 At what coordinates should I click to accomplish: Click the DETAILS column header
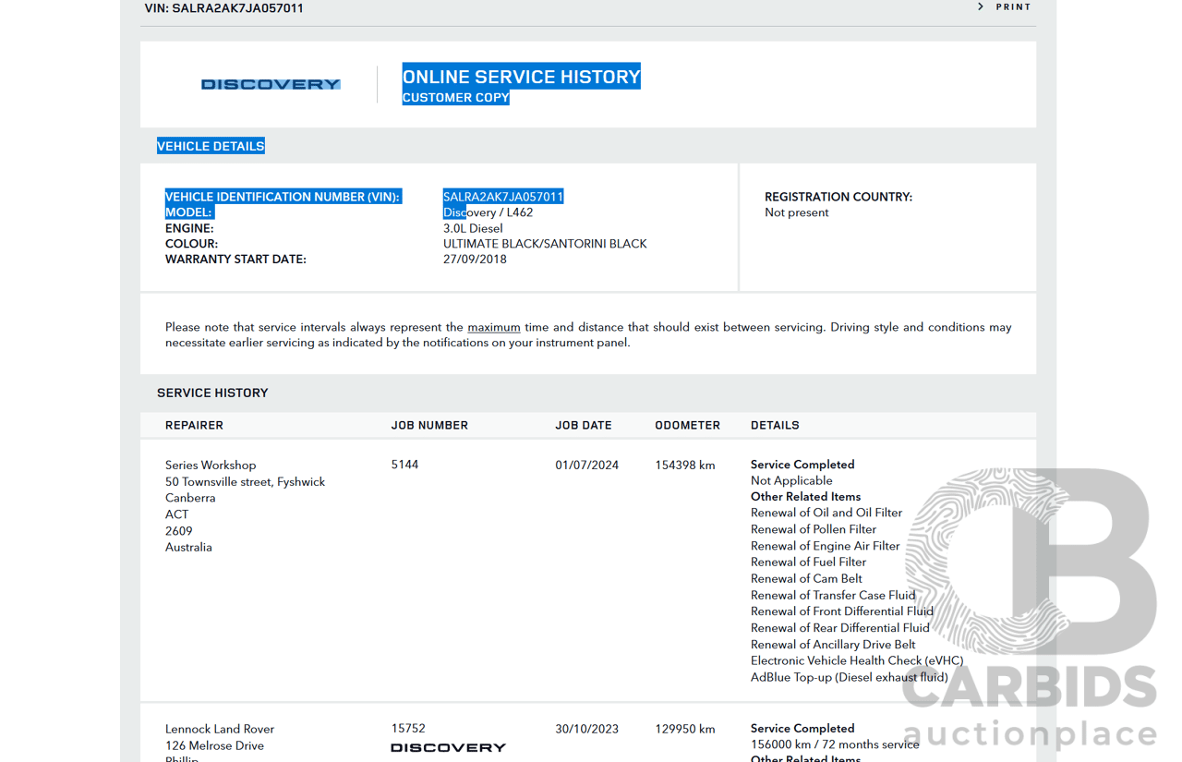tap(775, 426)
